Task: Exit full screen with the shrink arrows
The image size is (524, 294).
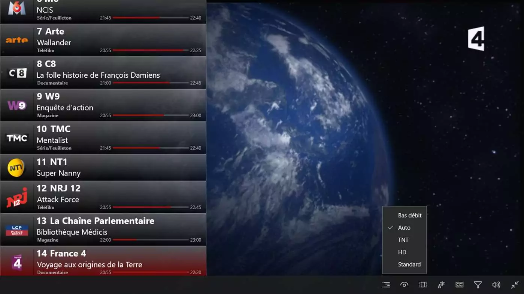Action: [515, 285]
